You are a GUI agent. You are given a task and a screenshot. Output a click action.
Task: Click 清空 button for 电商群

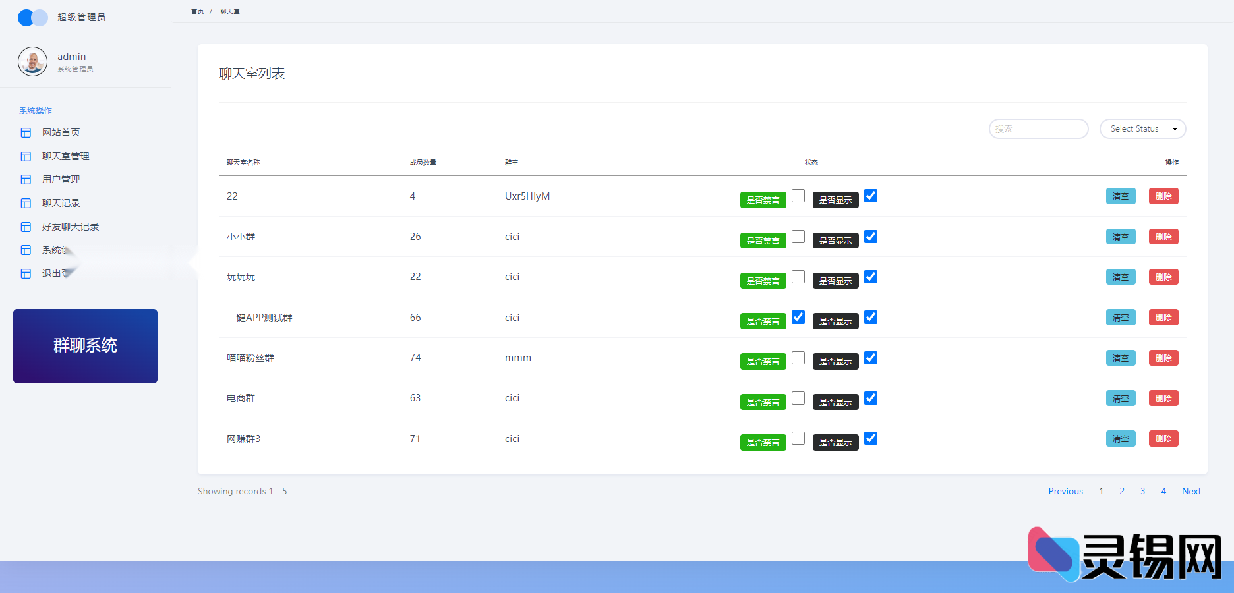1121,399
